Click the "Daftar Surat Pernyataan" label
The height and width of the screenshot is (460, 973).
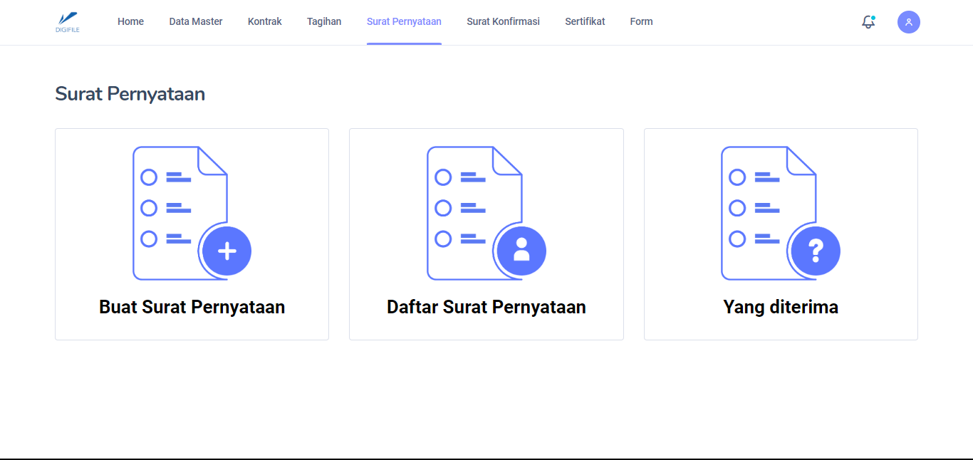point(486,307)
